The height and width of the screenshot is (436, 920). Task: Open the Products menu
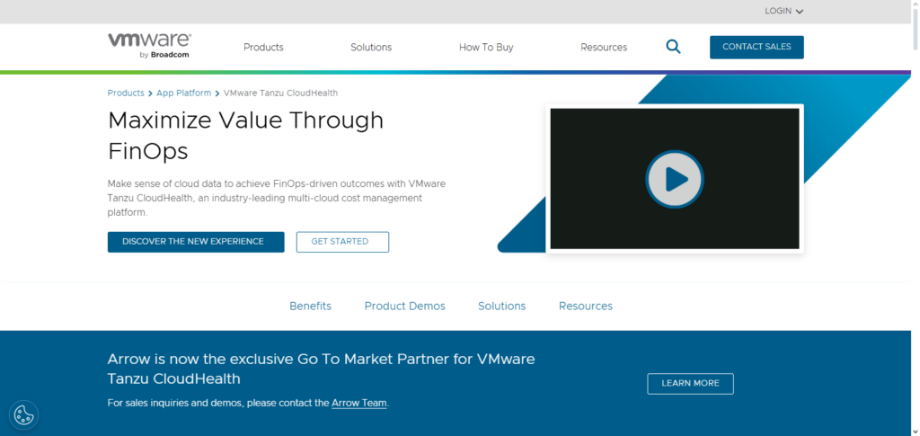point(263,48)
